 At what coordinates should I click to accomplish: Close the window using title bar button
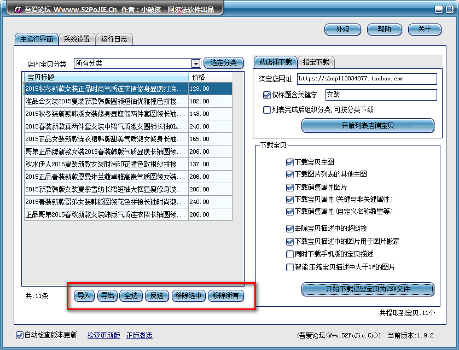tap(449, 9)
